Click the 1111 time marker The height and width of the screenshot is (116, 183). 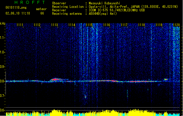[x=20, y=25]
